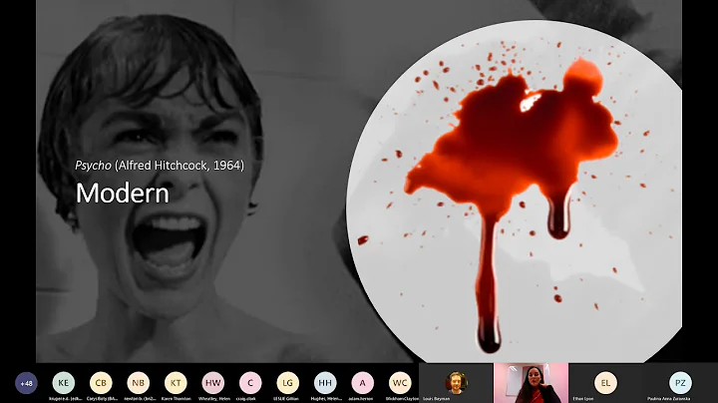718x403 pixels.
Task: Select the KT participant avatar
Action: pos(176,383)
